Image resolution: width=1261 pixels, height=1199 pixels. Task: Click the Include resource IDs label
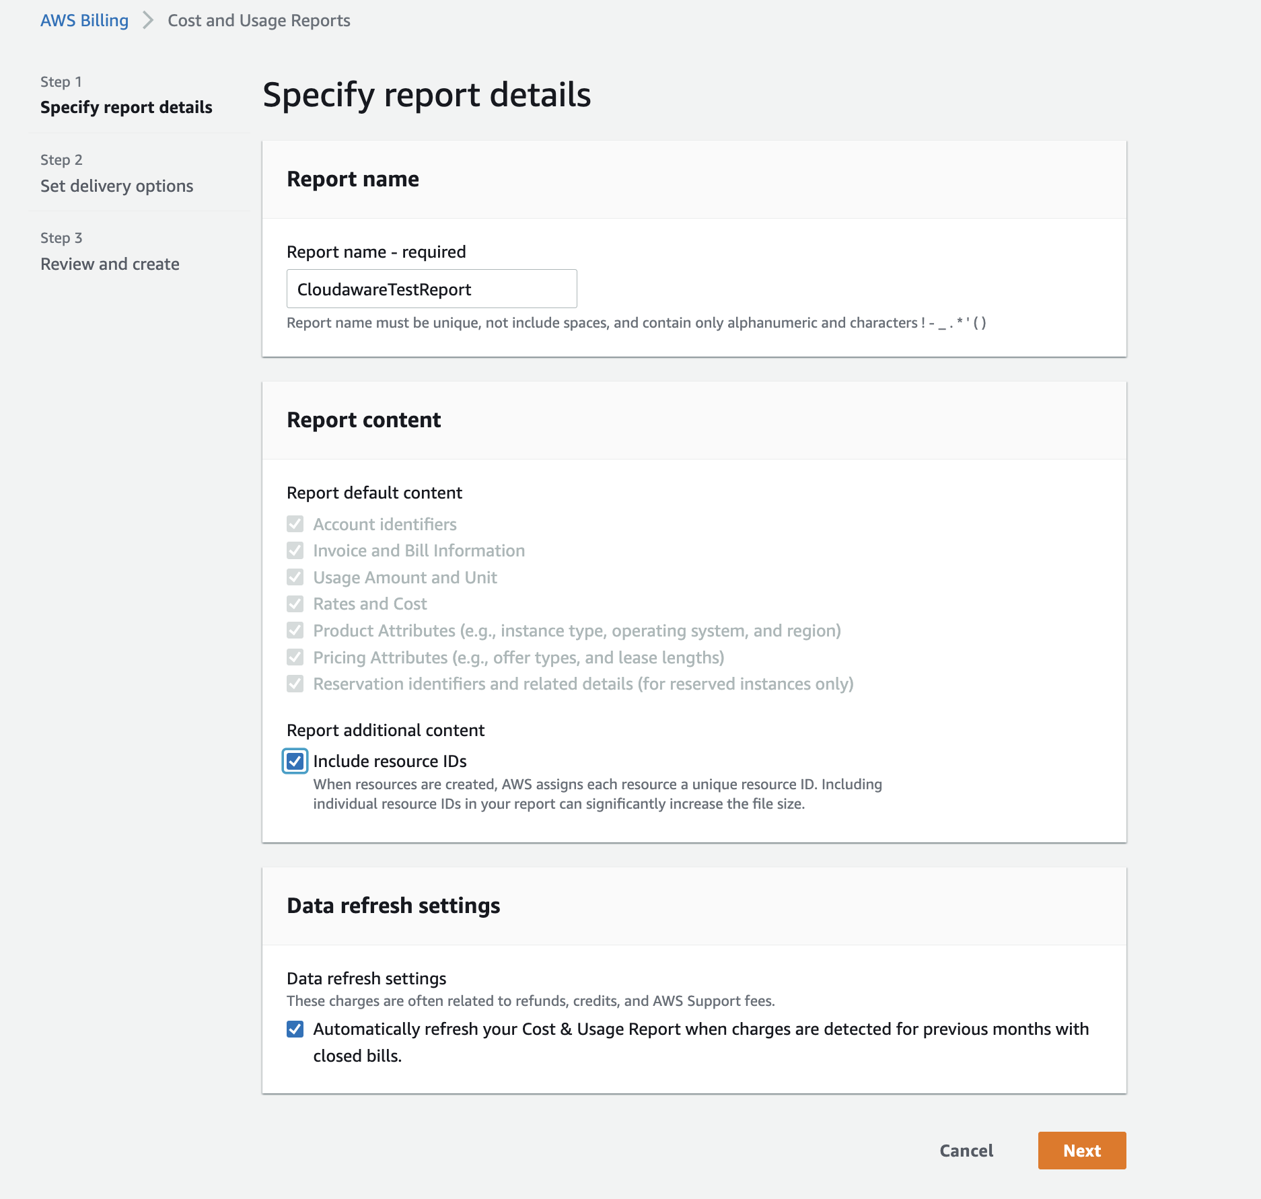click(390, 761)
